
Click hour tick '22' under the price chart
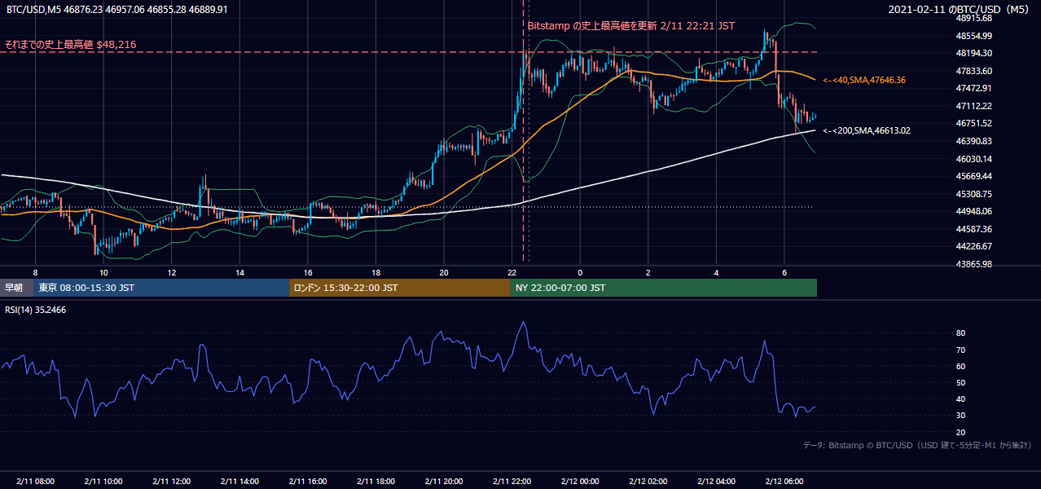512,272
